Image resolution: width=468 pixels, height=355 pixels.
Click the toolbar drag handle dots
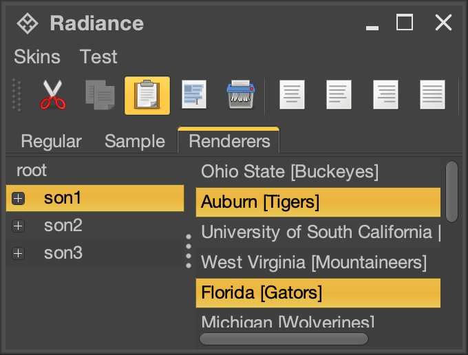pos(17,95)
